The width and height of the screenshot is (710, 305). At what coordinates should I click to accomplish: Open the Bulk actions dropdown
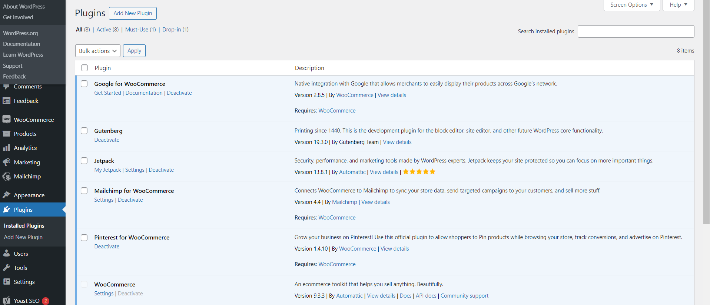pyautogui.click(x=98, y=51)
